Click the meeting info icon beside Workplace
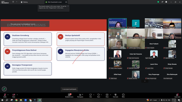The width and height of the screenshot is (182, 102). (x=13, y=2)
